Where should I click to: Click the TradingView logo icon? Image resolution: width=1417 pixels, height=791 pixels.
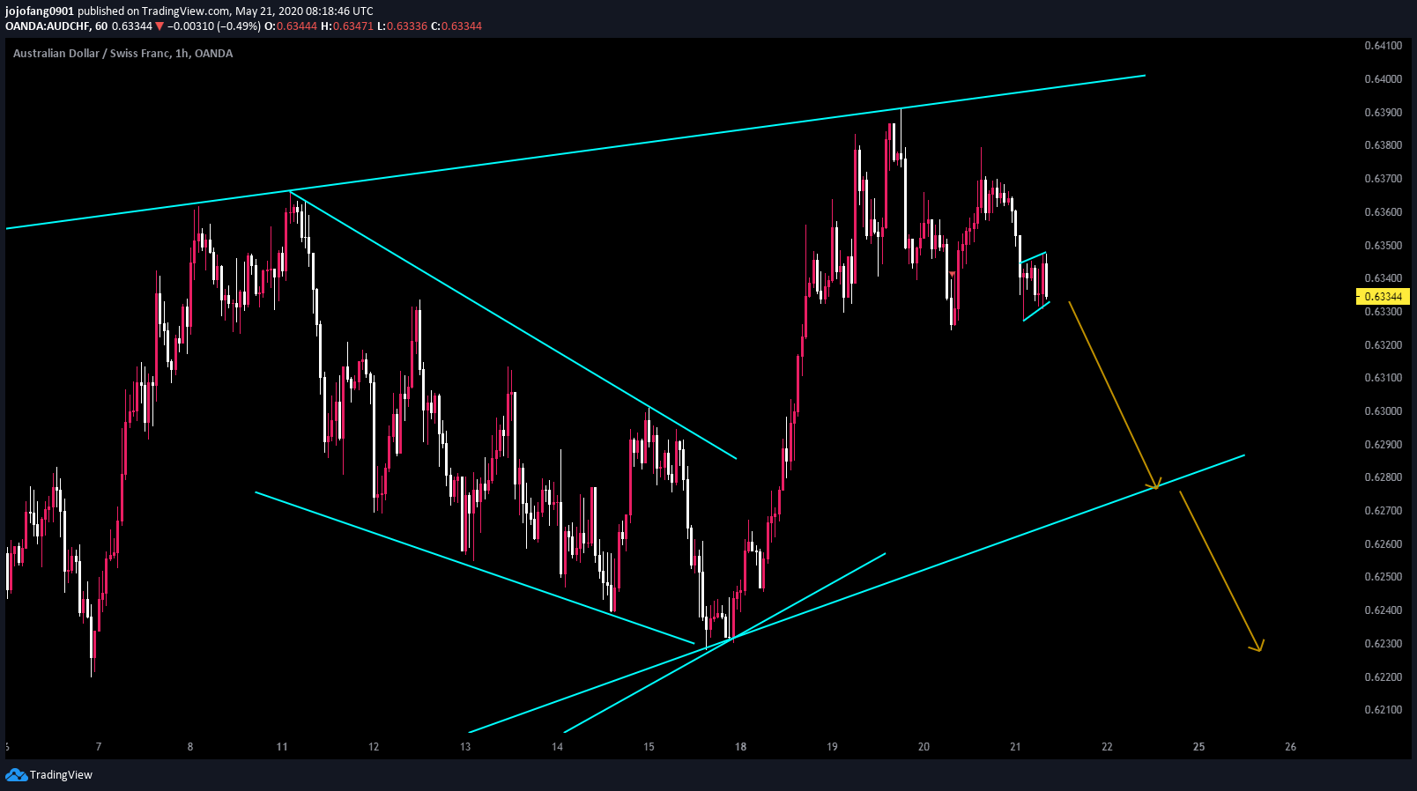tap(16, 774)
